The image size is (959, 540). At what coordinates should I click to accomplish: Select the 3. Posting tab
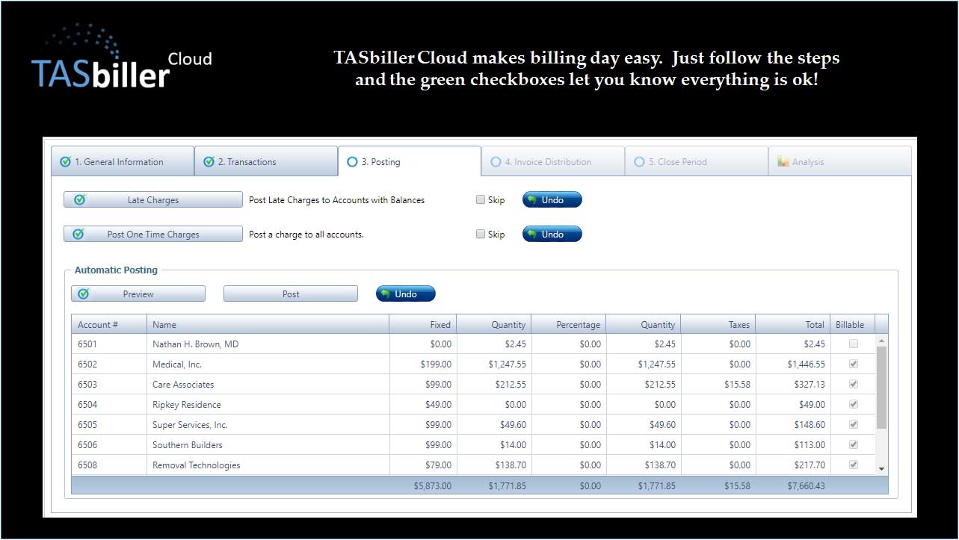point(410,161)
